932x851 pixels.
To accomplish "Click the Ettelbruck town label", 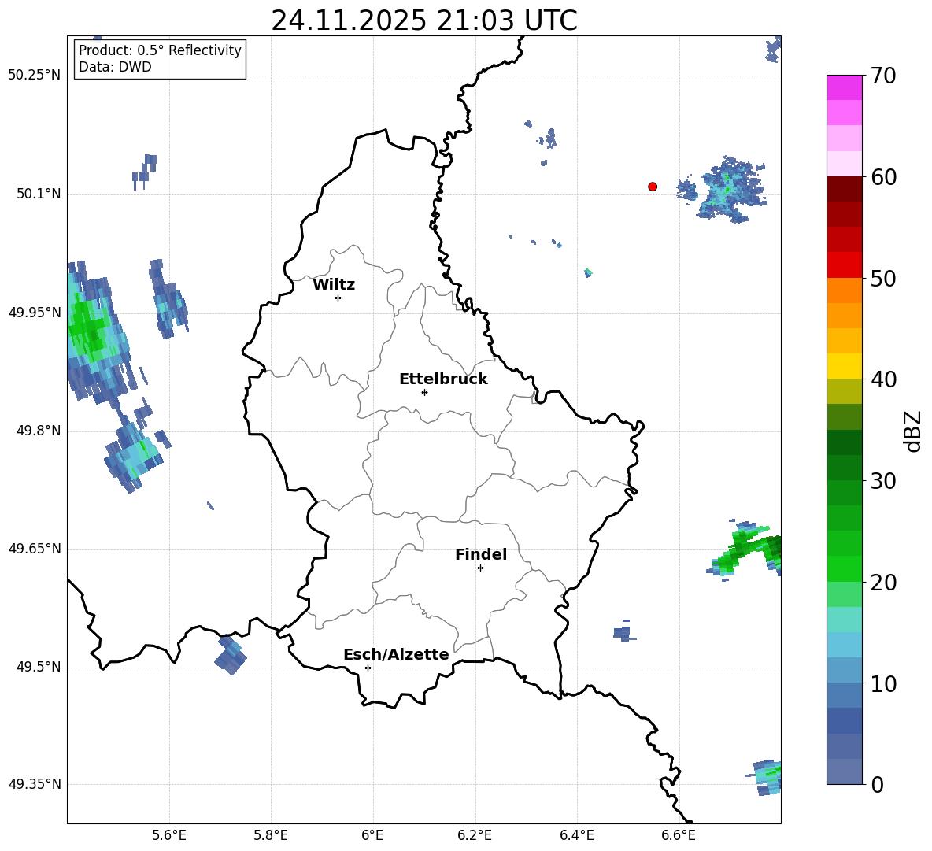I will tap(443, 379).
